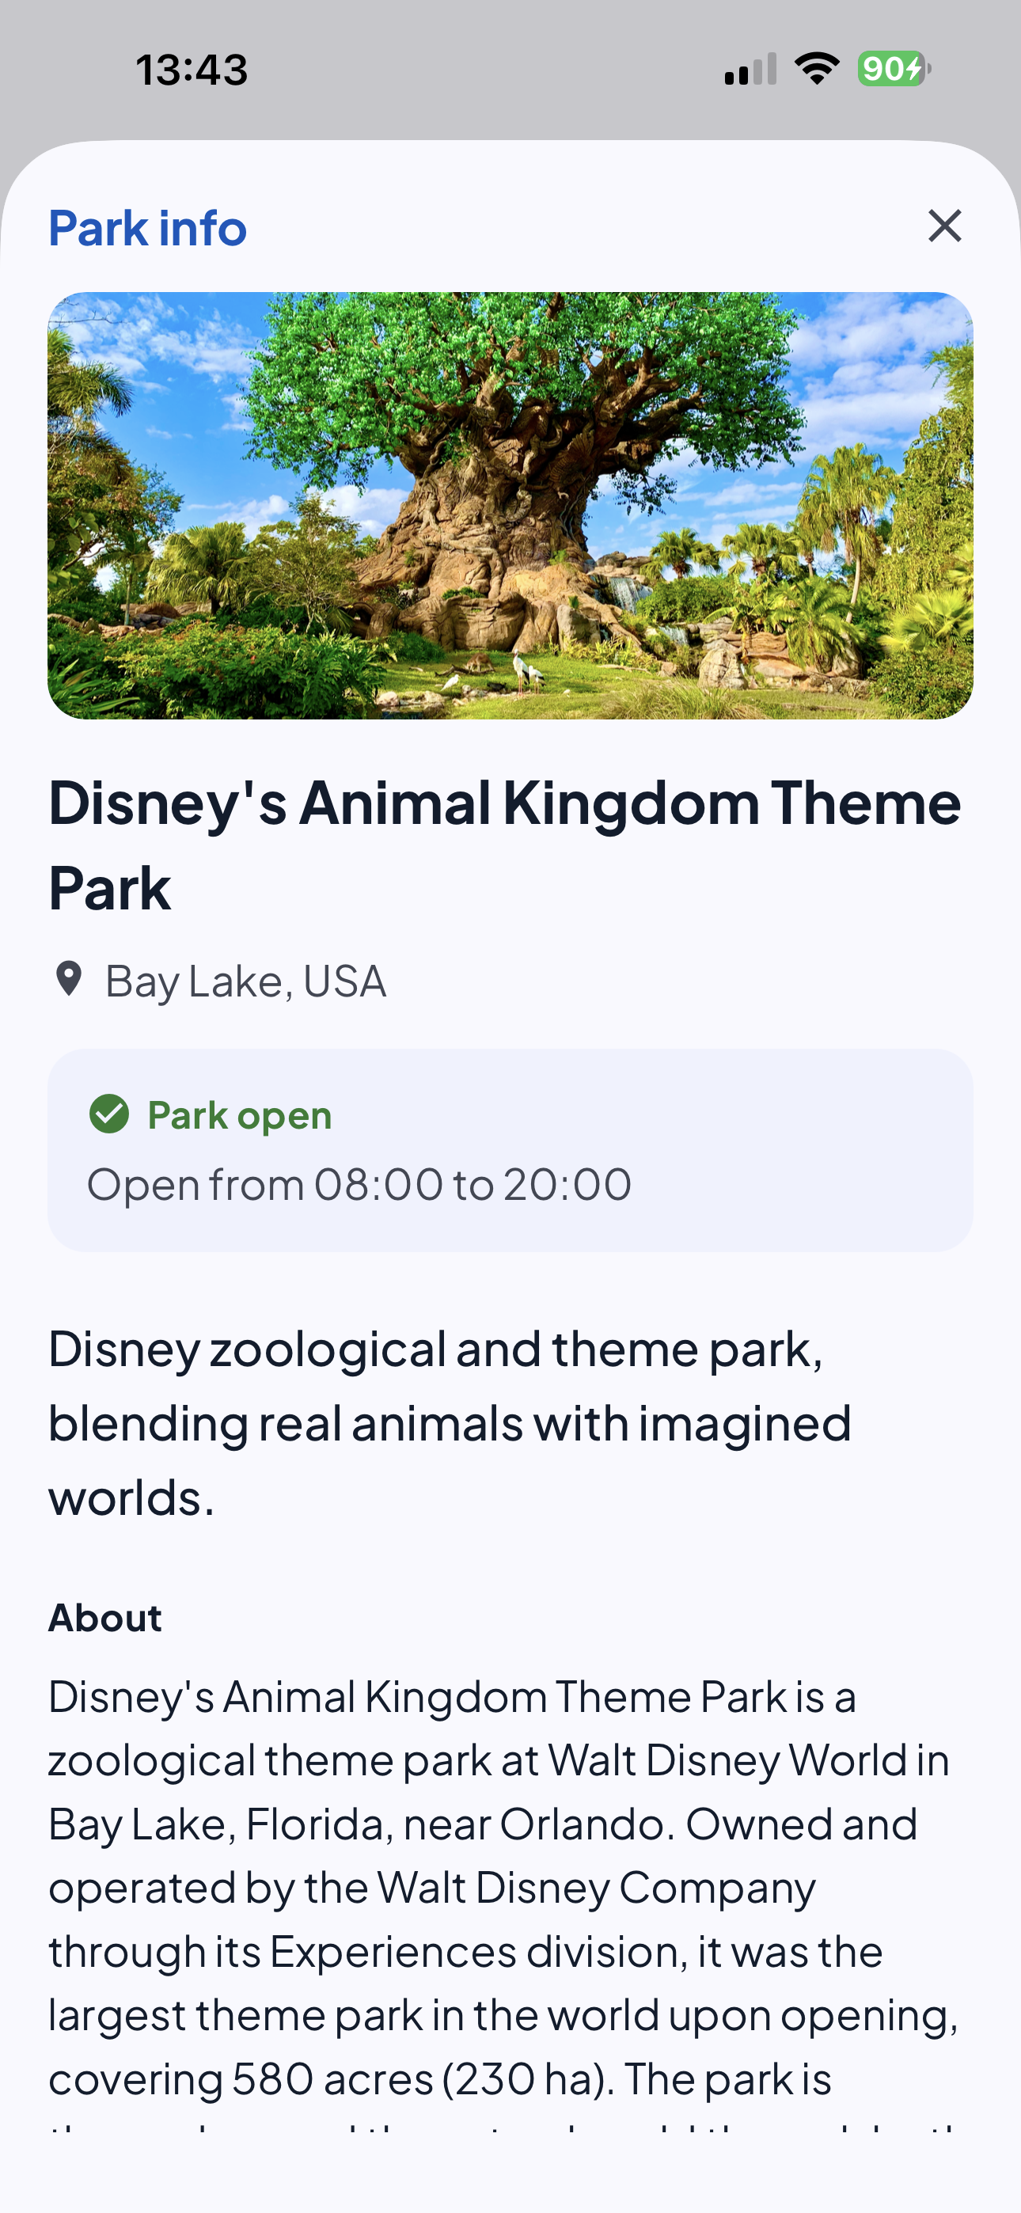
Task: Tap the Disney's Animal Kingdom Theme Park title
Action: pos(504,845)
